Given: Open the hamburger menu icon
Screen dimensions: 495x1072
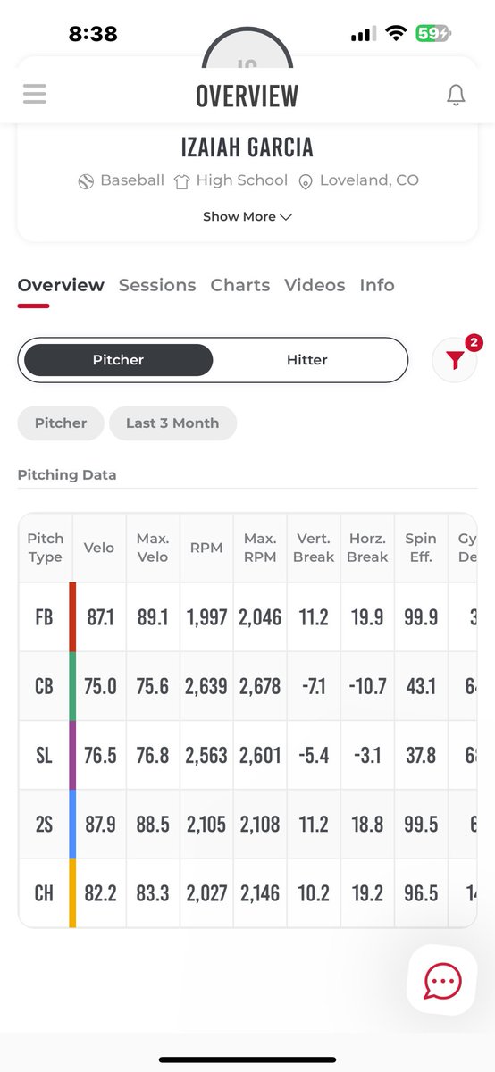Looking at the screenshot, I should coord(35,94).
